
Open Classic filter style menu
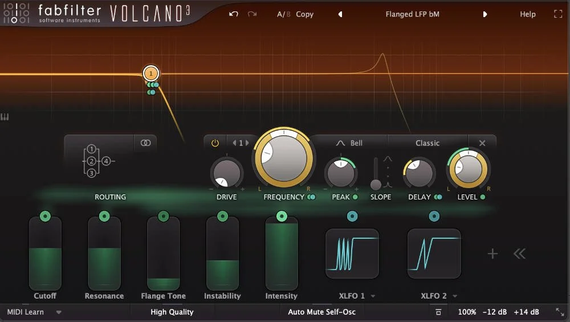click(427, 143)
